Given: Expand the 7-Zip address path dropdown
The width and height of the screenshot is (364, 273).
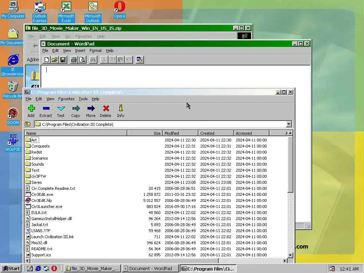Looking at the screenshot, I should click(289, 124).
